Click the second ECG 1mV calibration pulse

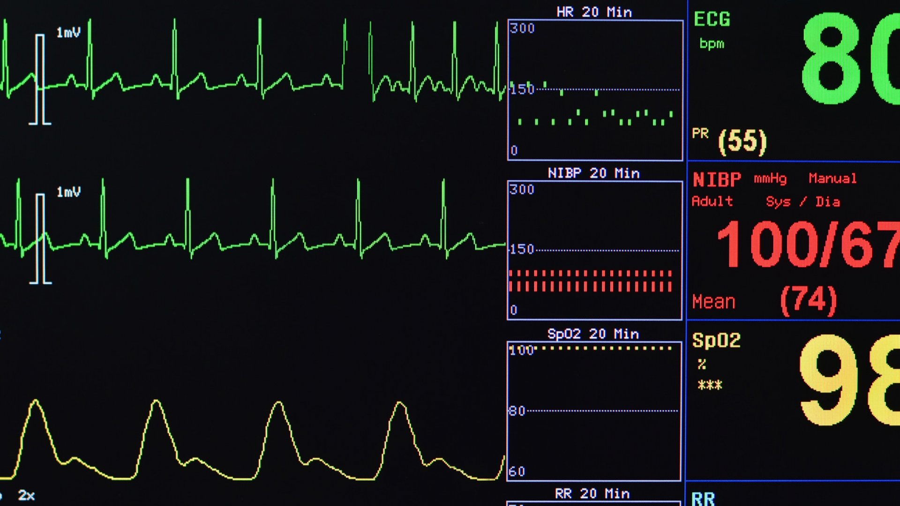pos(41,239)
